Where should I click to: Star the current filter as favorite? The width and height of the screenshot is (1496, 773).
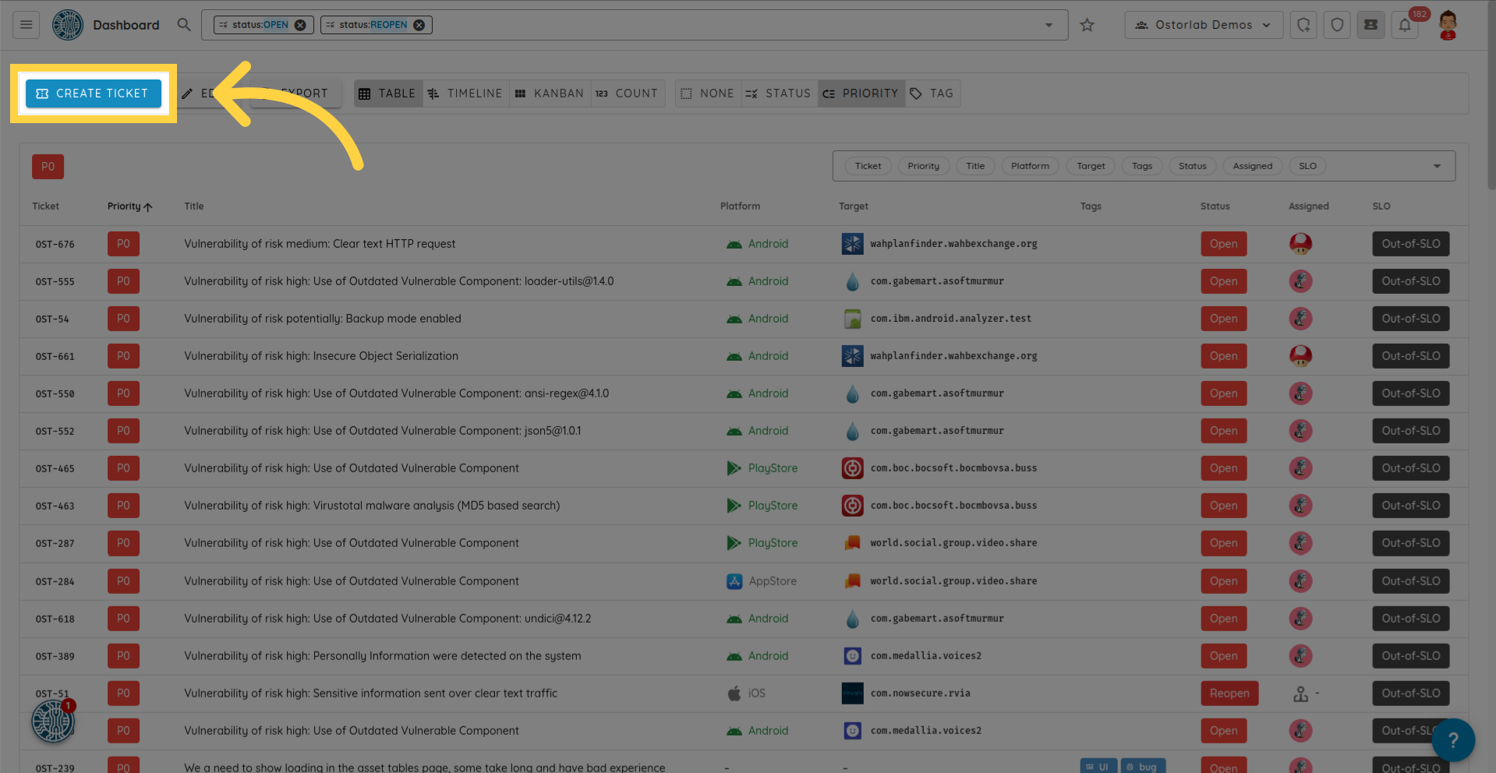coord(1087,25)
